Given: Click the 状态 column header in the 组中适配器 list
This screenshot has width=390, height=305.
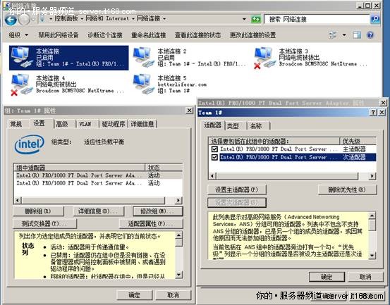Looking at the screenshot, I should coord(164,168).
